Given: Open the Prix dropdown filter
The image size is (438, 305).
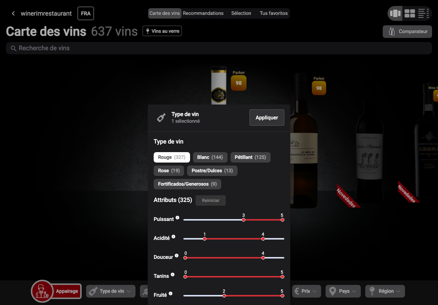Looking at the screenshot, I should [307, 291].
